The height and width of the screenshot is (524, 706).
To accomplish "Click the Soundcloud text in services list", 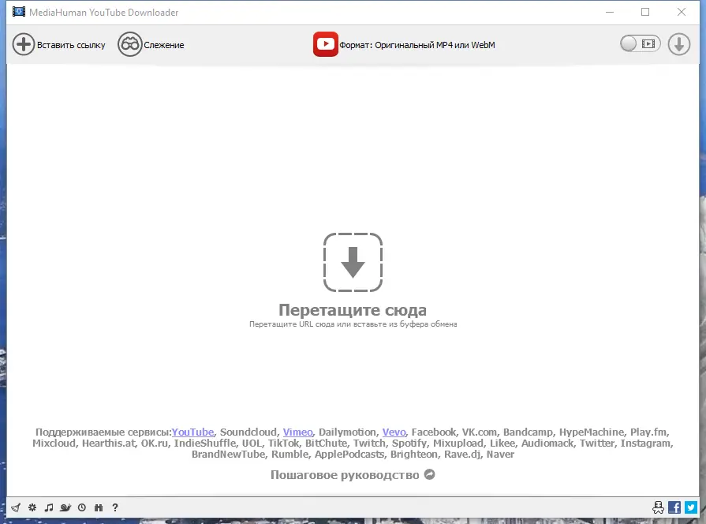I will (248, 432).
